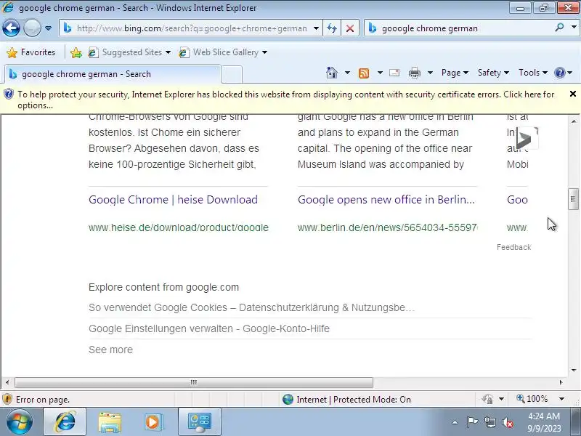Open Windows Explorer folder taskbar icon
The image size is (581, 436).
pos(110,422)
